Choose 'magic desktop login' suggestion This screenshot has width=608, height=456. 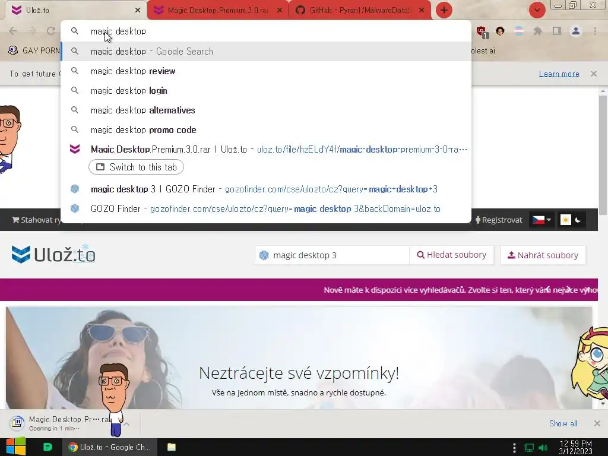pos(266,90)
